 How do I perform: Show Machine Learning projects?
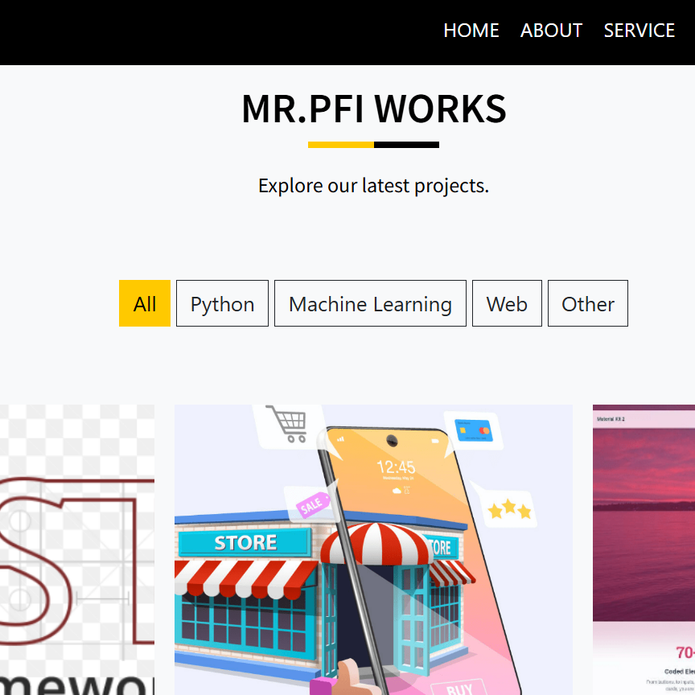tap(370, 303)
